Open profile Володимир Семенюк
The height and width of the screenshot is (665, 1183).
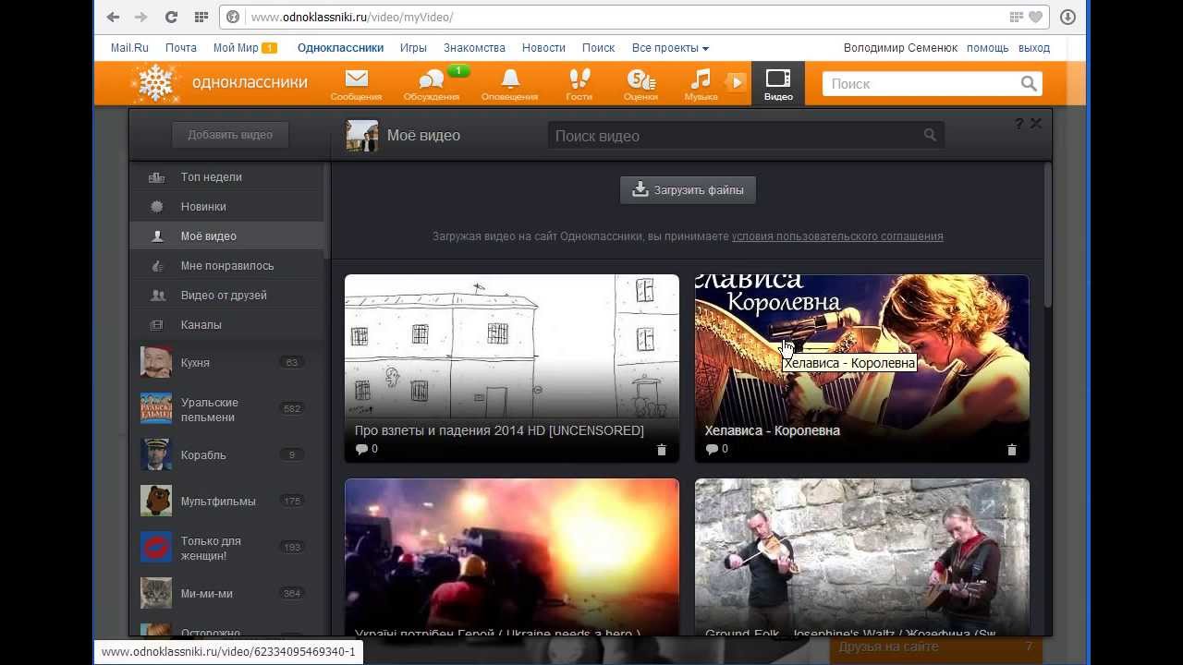(x=900, y=47)
